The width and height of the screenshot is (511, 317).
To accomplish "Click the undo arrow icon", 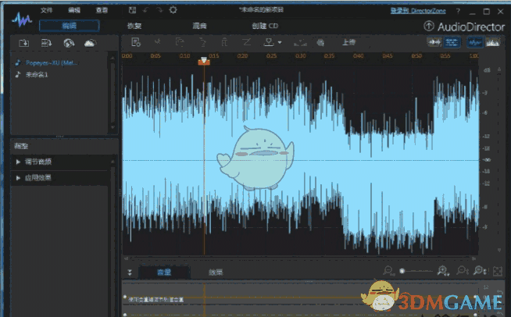I will point(145,10).
